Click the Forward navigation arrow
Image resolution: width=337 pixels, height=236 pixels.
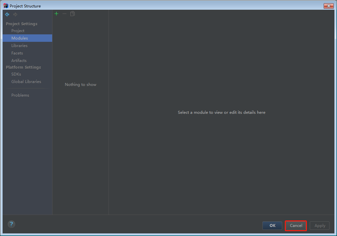pyautogui.click(x=15, y=15)
